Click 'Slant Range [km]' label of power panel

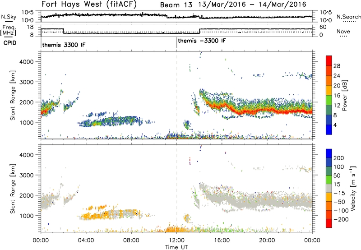click(x=13, y=95)
